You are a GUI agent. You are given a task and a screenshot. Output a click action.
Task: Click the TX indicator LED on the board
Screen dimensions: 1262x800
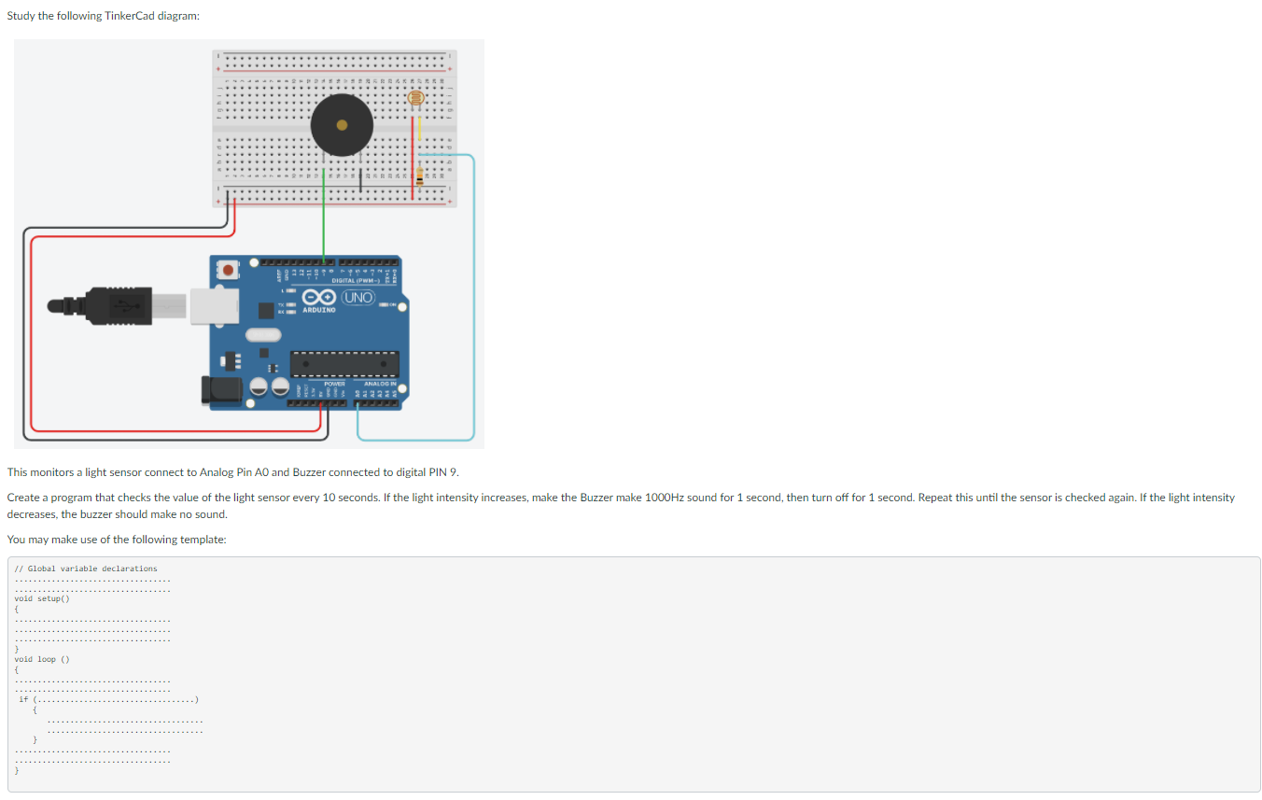tap(289, 306)
